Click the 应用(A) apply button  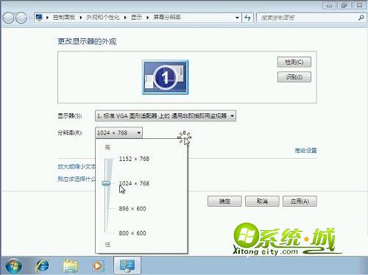click(x=300, y=201)
